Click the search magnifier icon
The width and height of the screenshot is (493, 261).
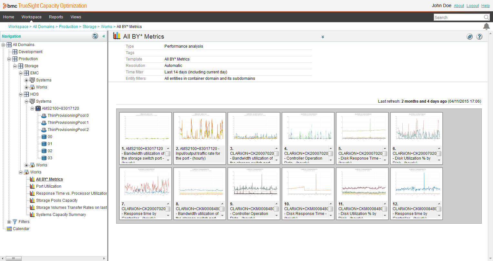tap(486, 17)
